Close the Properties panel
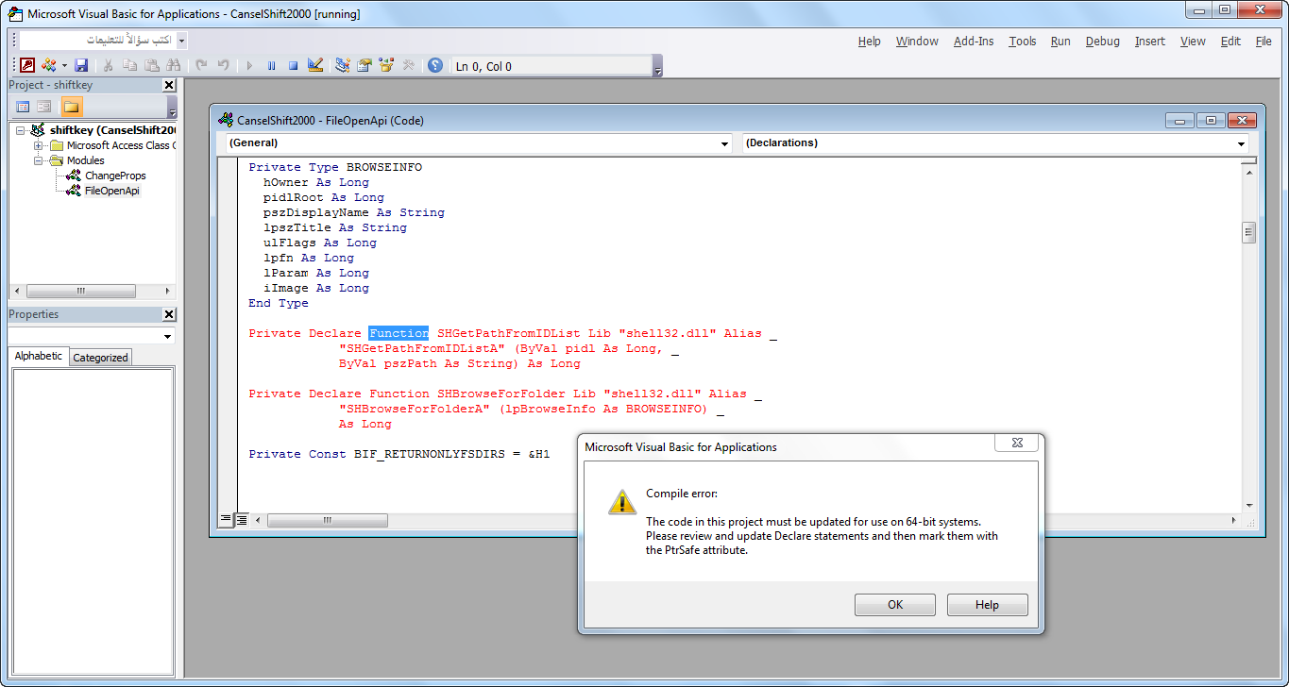 (169, 314)
